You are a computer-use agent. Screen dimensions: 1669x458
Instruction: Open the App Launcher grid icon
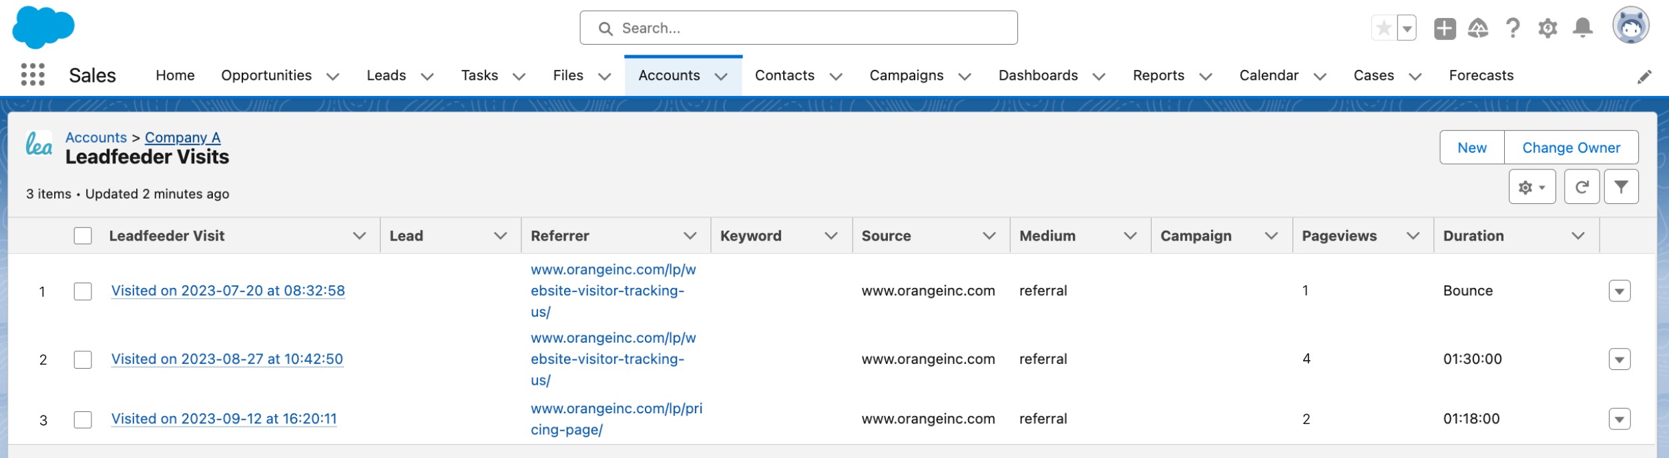tap(33, 75)
